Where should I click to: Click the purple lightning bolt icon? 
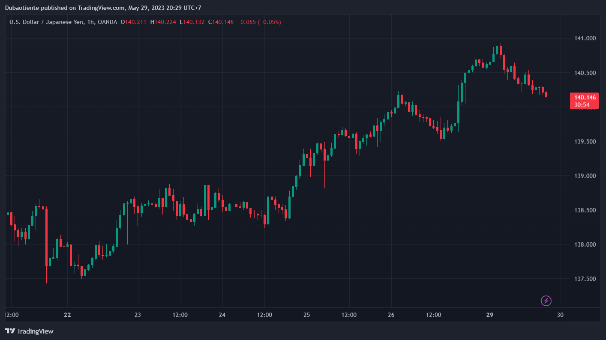[546, 301]
